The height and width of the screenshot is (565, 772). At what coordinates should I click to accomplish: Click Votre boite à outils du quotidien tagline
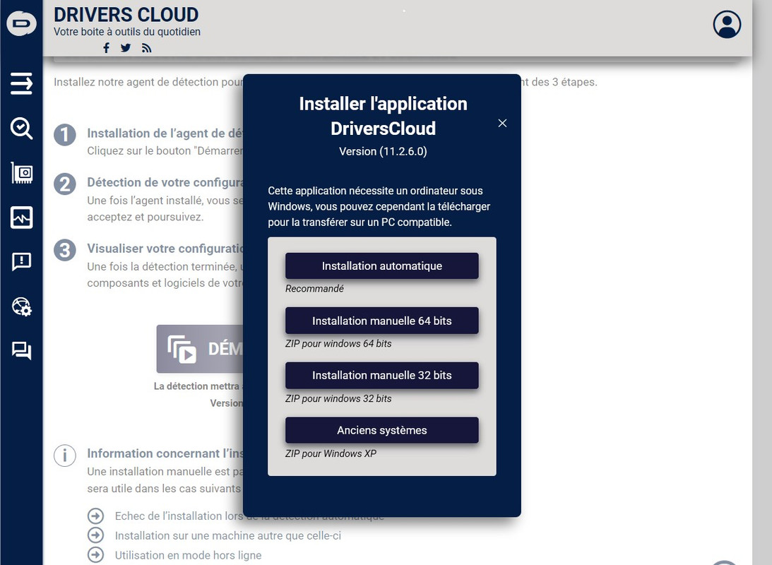[127, 32]
